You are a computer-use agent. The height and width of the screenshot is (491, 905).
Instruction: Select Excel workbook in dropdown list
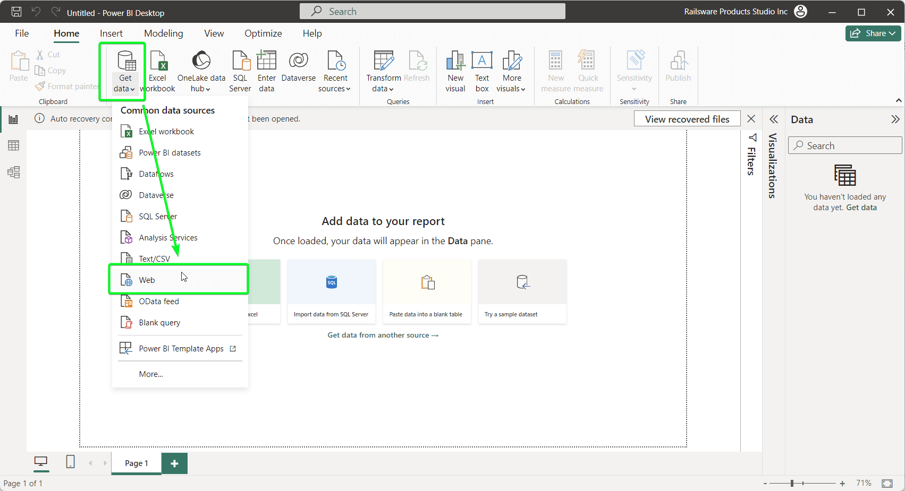(x=180, y=132)
